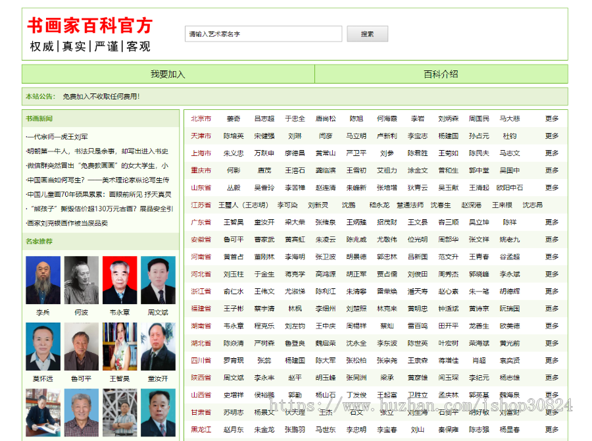The image size is (592, 441).
Task: Click the 书画家百科官方 site logo
Action: [x=90, y=26]
